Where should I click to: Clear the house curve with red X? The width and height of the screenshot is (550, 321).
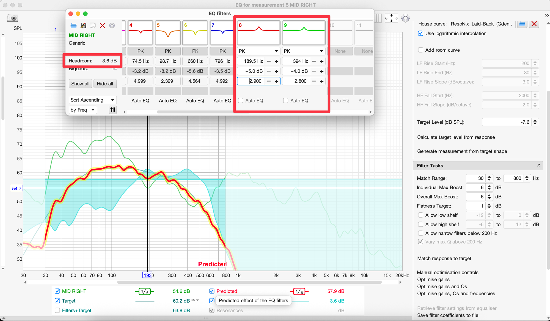tap(534, 24)
